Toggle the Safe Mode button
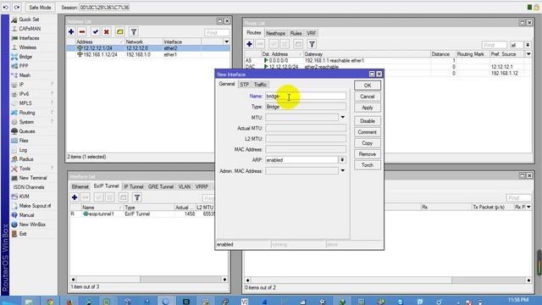The width and height of the screenshot is (542, 305). coord(40,8)
